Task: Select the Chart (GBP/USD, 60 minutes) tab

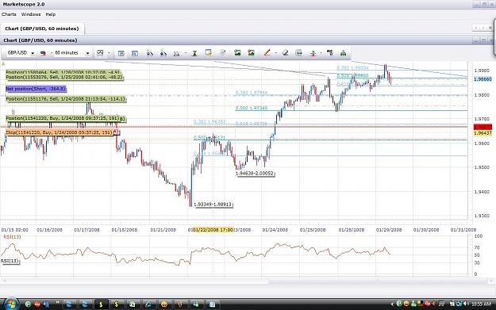Action: coord(42,29)
